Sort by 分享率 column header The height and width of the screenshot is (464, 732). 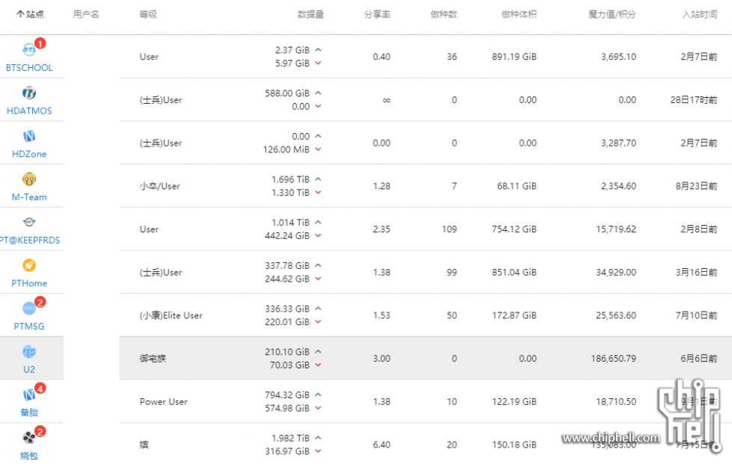coord(377,14)
